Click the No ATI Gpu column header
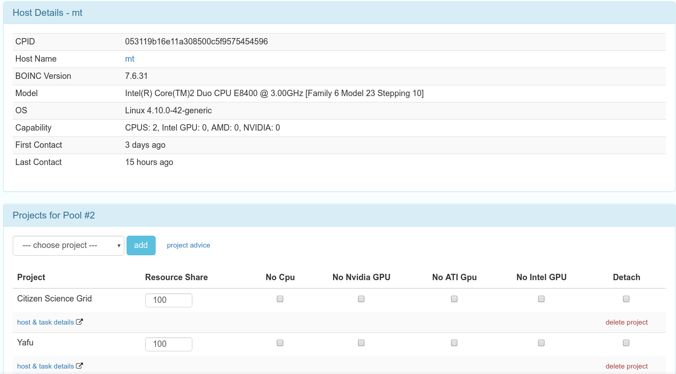This screenshot has width=676, height=374. coord(455,277)
